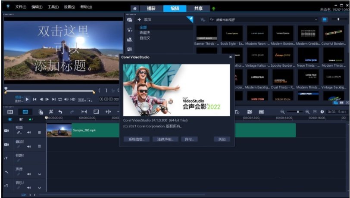
Task: Open the library icon above the About dialog
Action: point(130,49)
